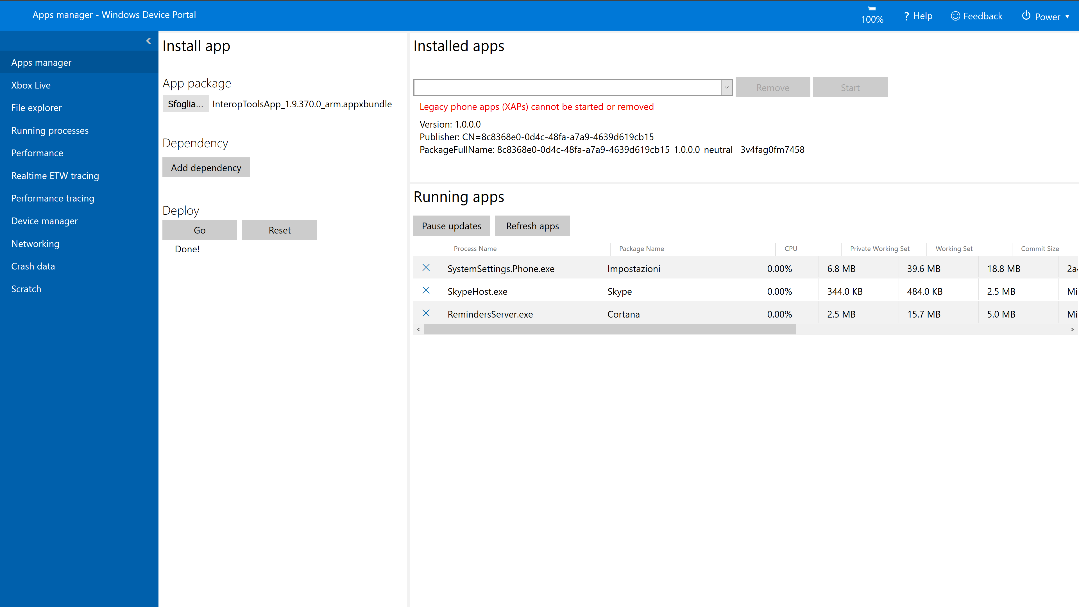Image resolution: width=1079 pixels, height=607 pixels.
Task: Click Refresh apps button
Action: 532,226
